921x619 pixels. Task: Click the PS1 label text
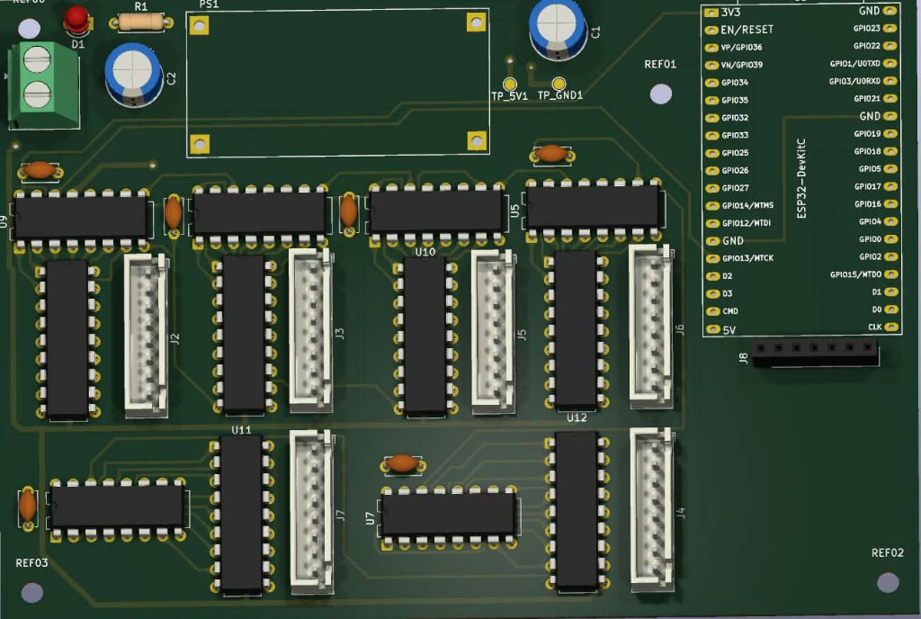click(x=209, y=4)
